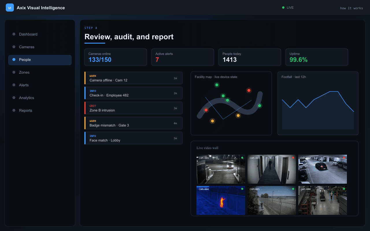Follow the "how it works" link
This screenshot has height=231, width=370.
[351, 8]
